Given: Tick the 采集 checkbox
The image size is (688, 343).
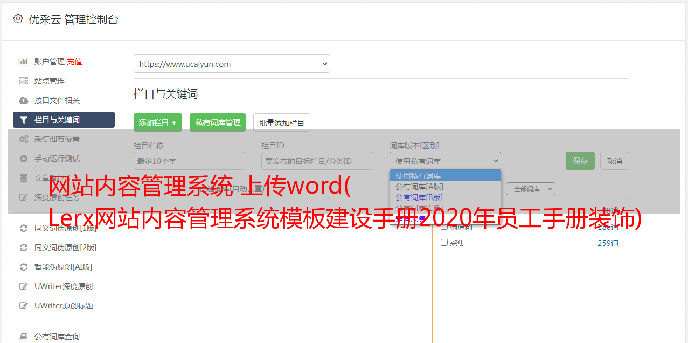Looking at the screenshot, I should click(x=444, y=243).
